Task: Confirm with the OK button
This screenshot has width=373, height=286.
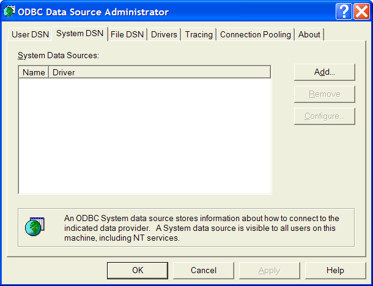Action: click(x=138, y=271)
